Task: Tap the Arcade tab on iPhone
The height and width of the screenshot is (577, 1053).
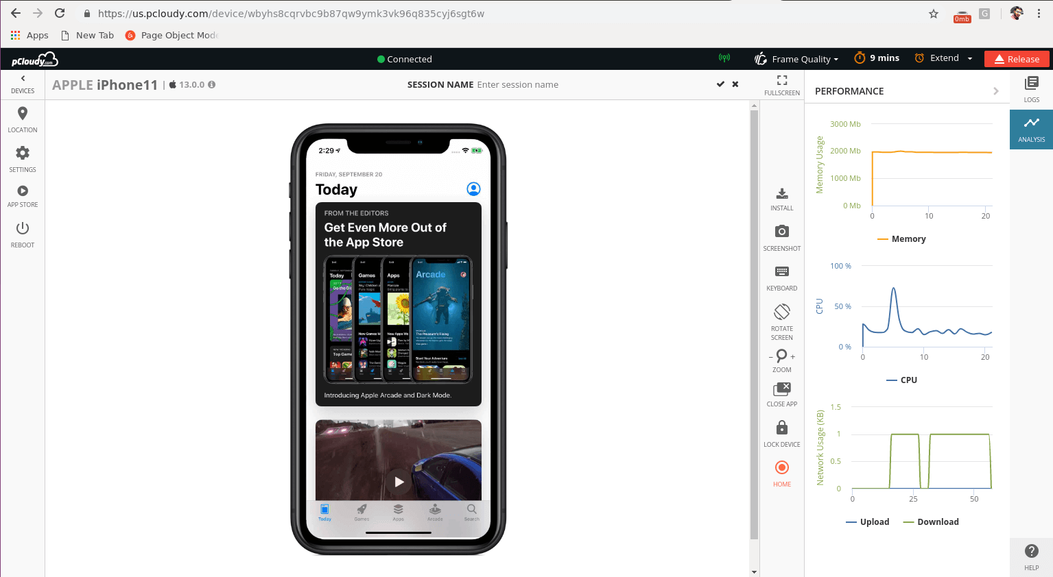Action: [435, 512]
